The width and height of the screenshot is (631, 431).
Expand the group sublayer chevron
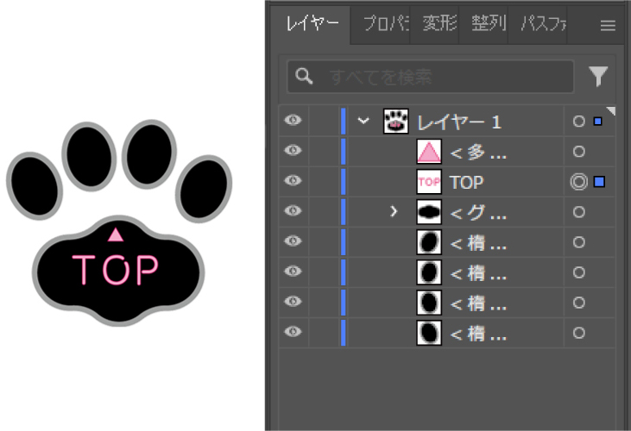point(394,212)
